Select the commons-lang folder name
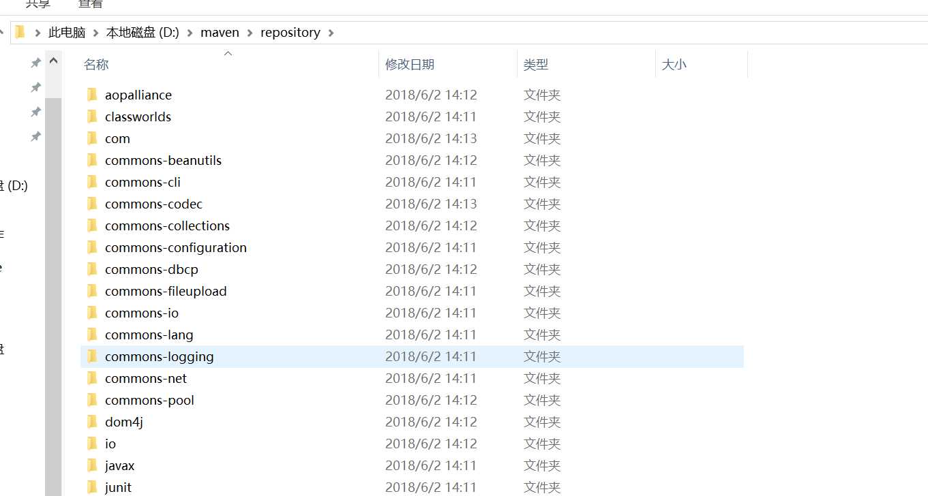This screenshot has width=928, height=496. 149,335
